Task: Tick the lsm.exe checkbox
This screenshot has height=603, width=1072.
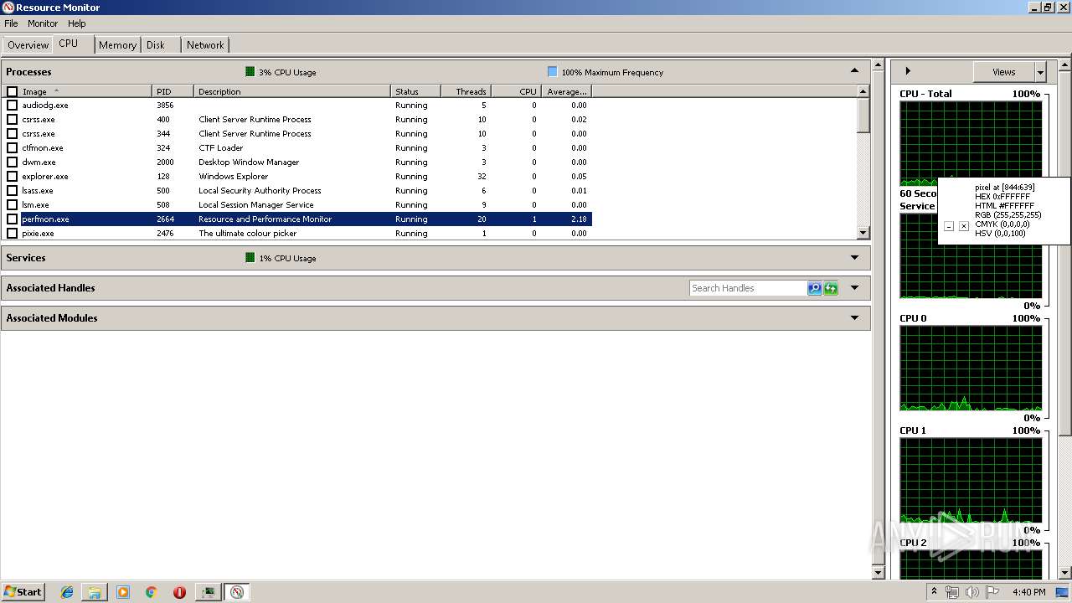Action: point(12,205)
